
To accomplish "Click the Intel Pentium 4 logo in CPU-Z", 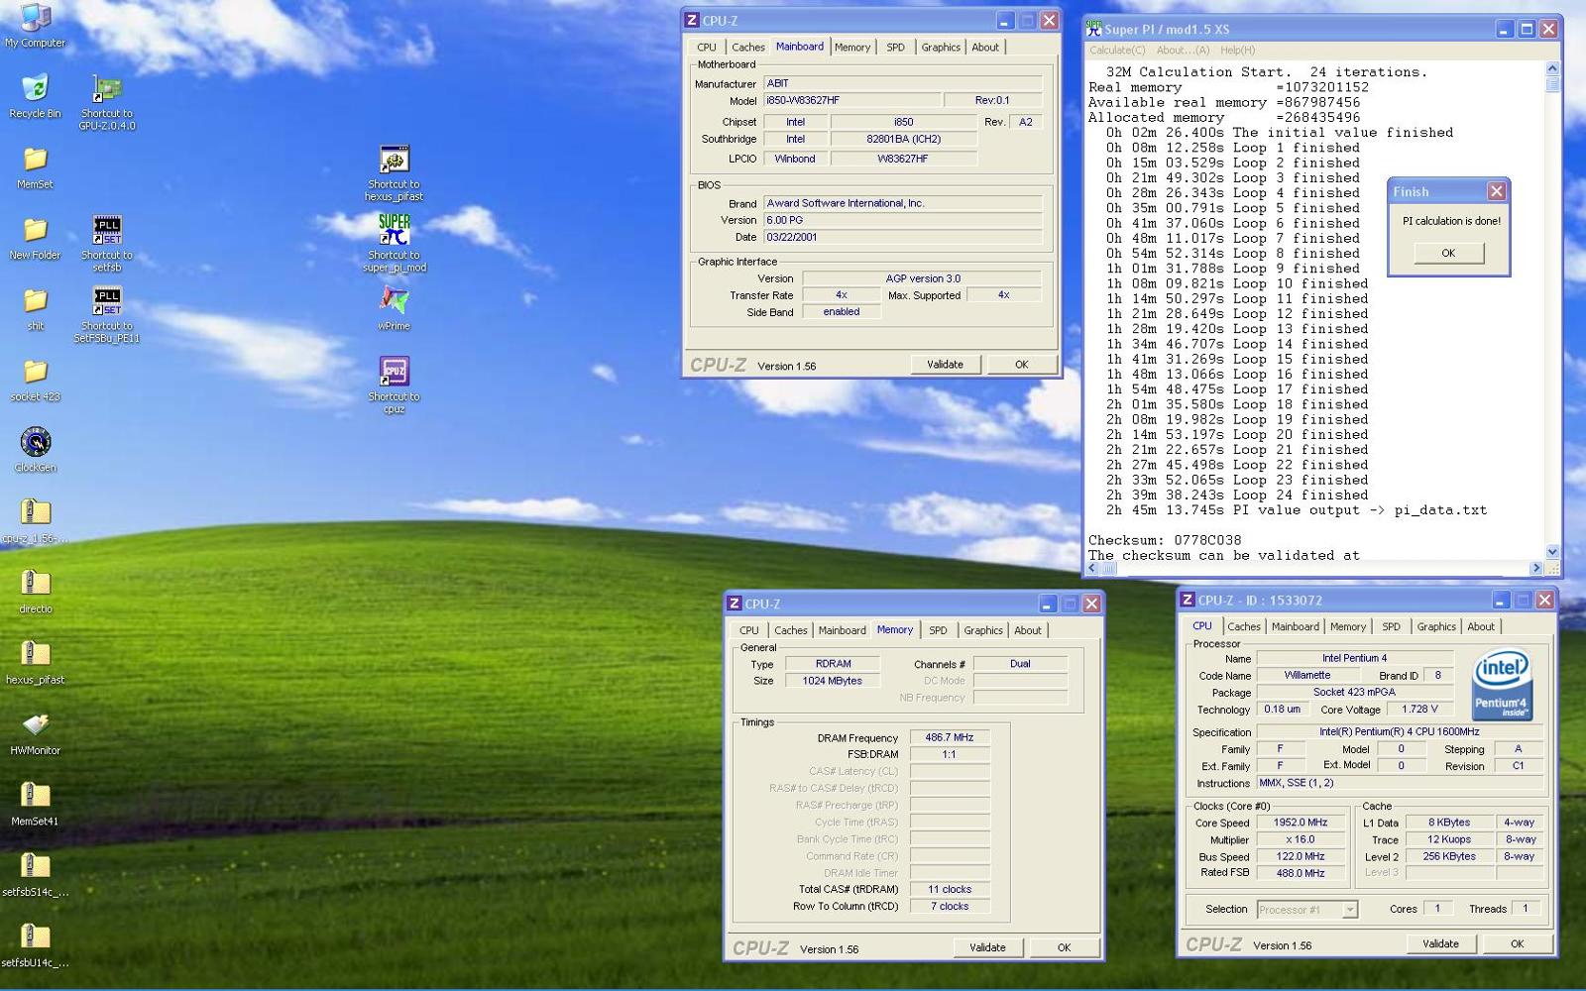I will (1503, 684).
